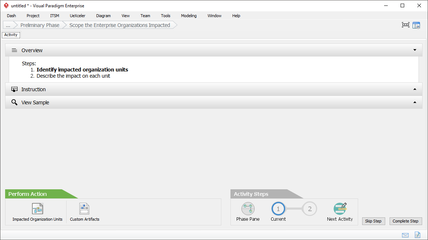Open the Dash menu
The width and height of the screenshot is (428, 240).
tap(11, 16)
